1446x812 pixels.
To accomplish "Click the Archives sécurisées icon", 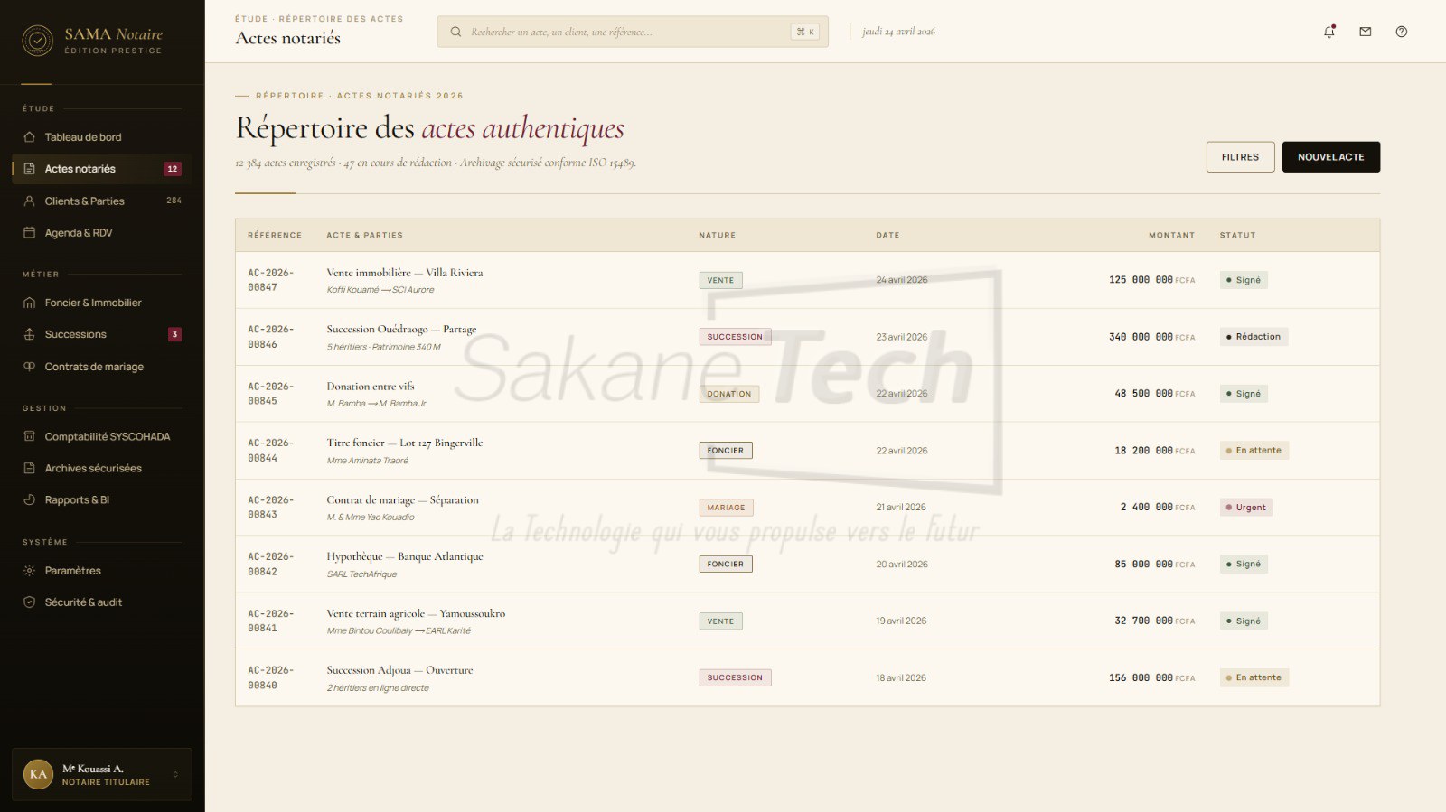I will click(29, 468).
